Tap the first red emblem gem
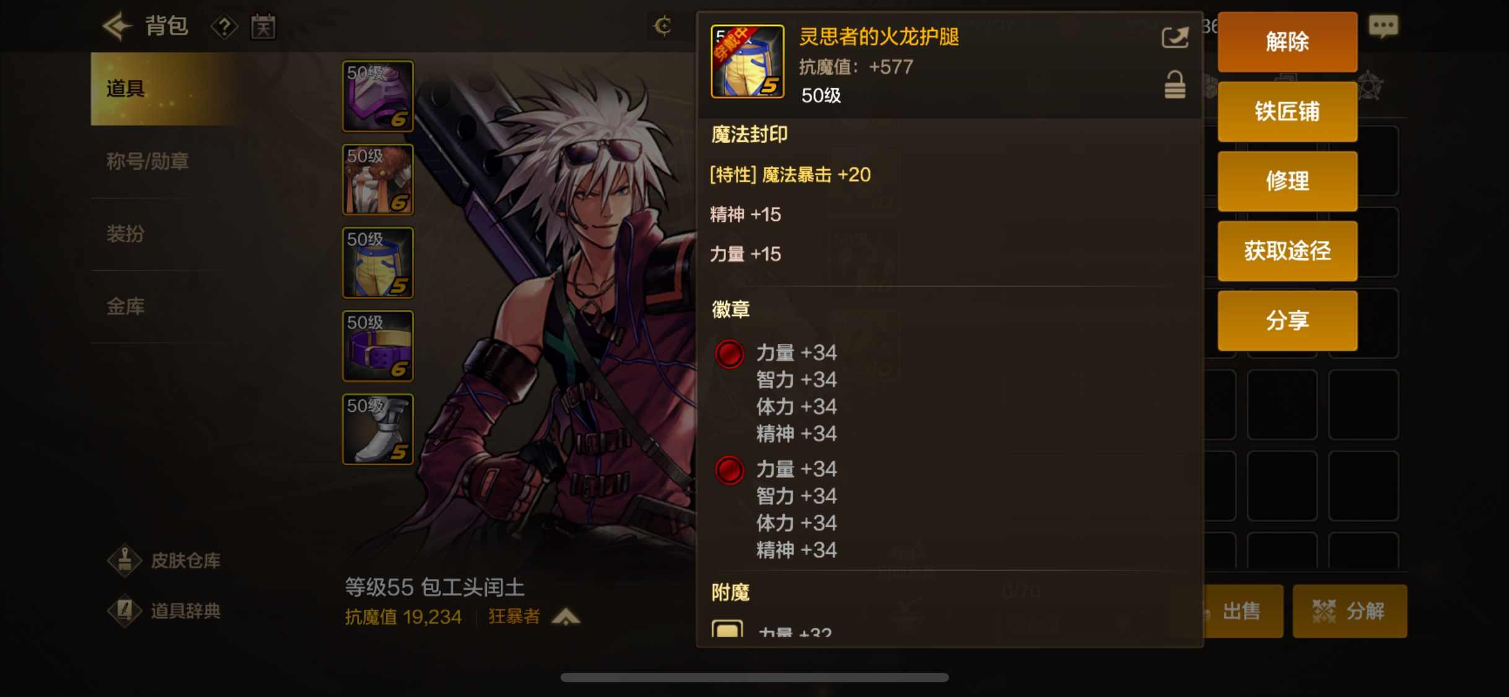The image size is (1509, 697). tap(729, 354)
